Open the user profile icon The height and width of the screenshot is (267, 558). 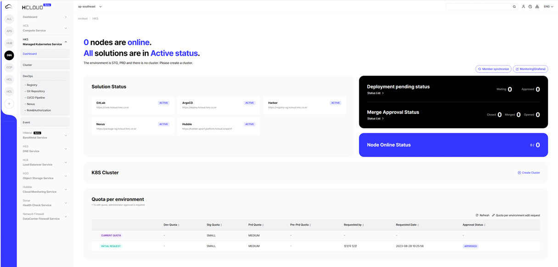coord(524,7)
